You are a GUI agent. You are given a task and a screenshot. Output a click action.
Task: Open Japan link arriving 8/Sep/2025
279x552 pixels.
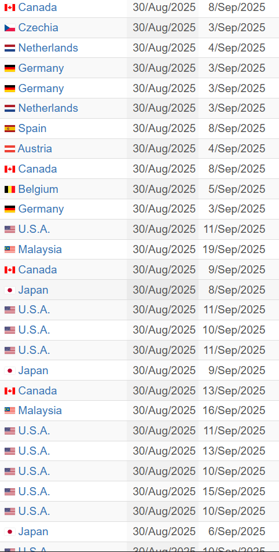coord(34,290)
